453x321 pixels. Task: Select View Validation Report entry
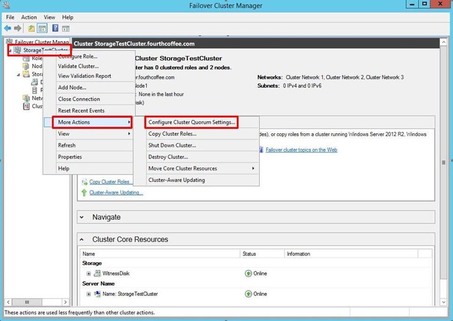click(x=85, y=76)
